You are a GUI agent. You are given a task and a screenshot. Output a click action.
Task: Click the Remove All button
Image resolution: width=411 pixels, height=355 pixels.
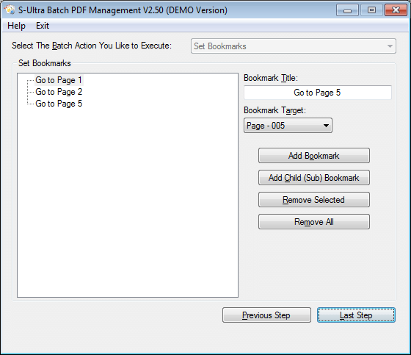[x=314, y=222]
